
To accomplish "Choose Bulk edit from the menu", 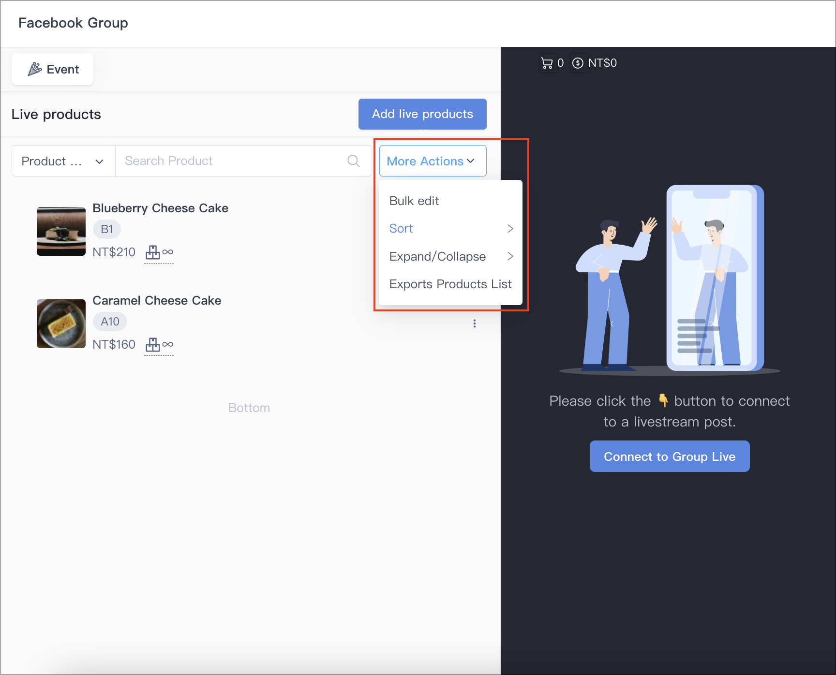I will (450, 201).
